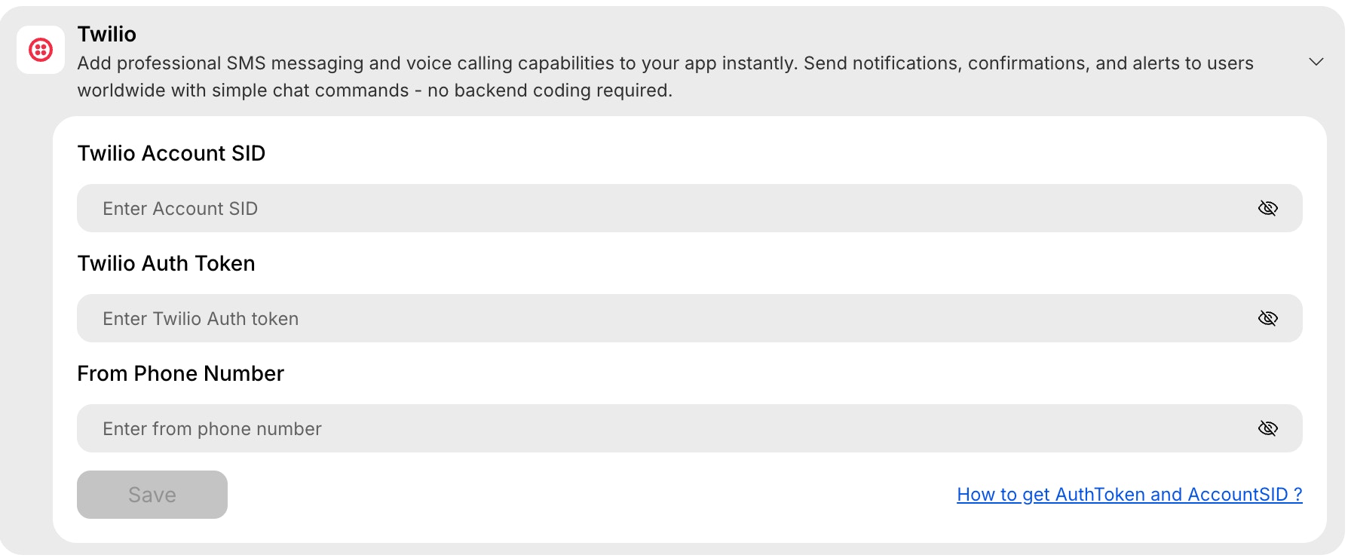The height and width of the screenshot is (558, 1348).
Task: Unhide the From Phone Number field contents
Action: coord(1268,428)
